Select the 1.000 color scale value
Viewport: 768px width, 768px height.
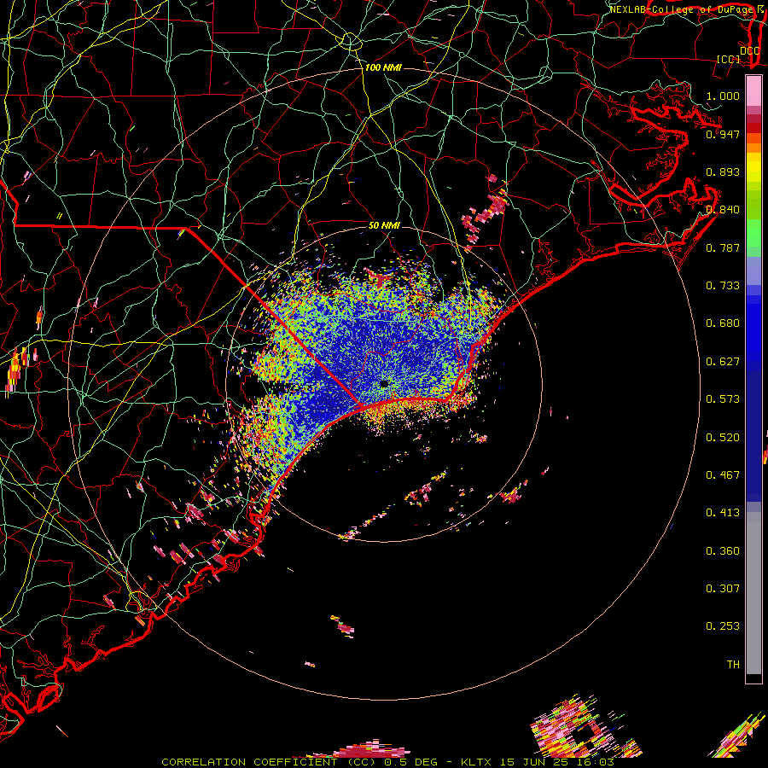tap(723, 96)
